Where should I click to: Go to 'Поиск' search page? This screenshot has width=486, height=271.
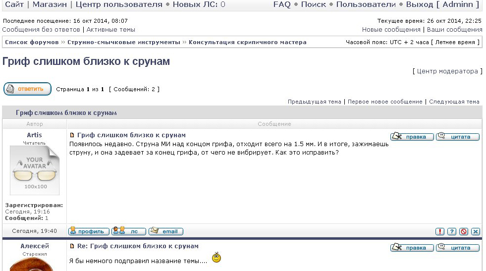point(313,4)
